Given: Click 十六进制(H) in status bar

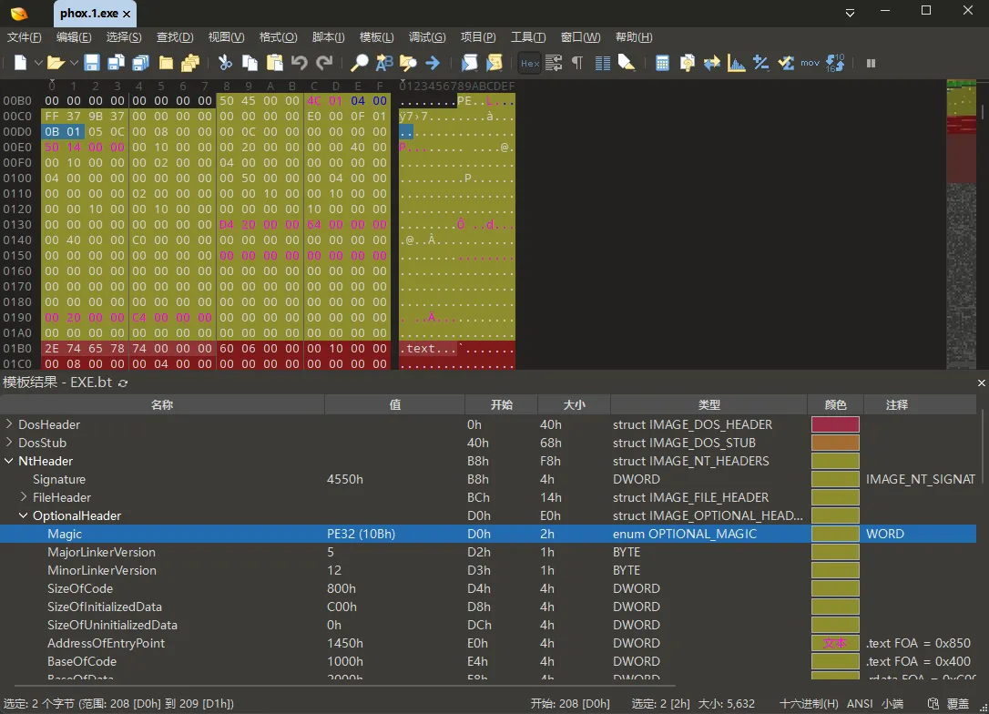Looking at the screenshot, I should pyautogui.click(x=809, y=703).
